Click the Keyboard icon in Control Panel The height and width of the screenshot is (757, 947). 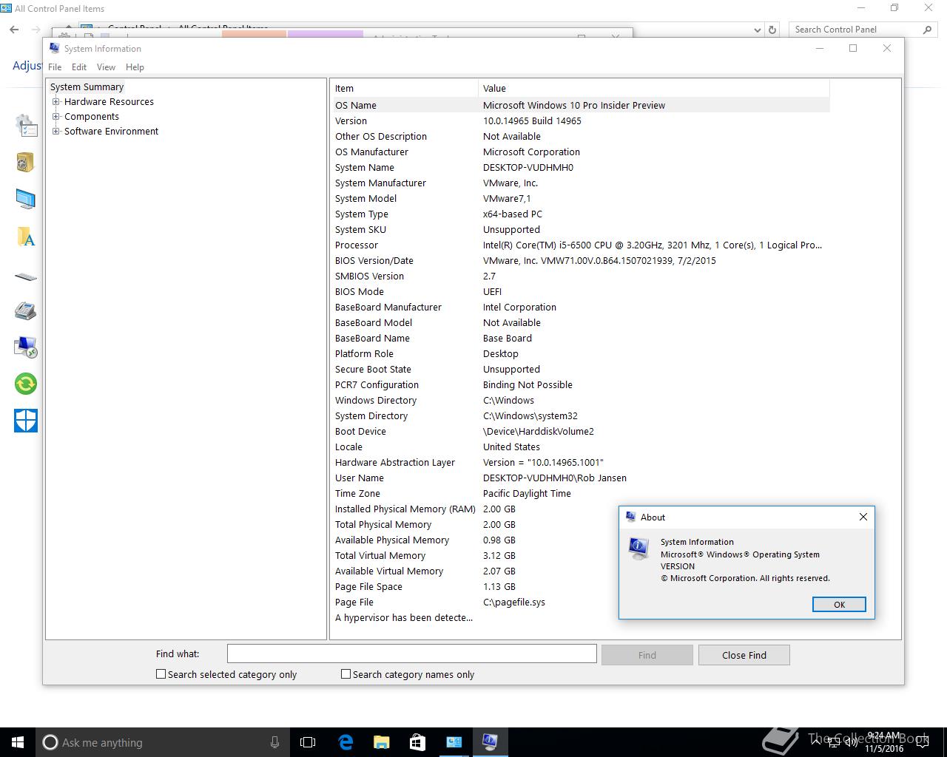pyautogui.click(x=25, y=277)
